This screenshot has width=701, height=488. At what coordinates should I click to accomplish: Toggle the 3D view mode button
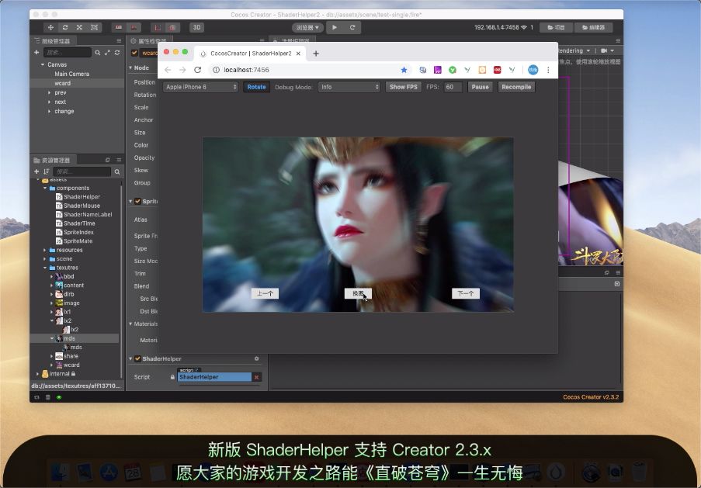pyautogui.click(x=196, y=27)
